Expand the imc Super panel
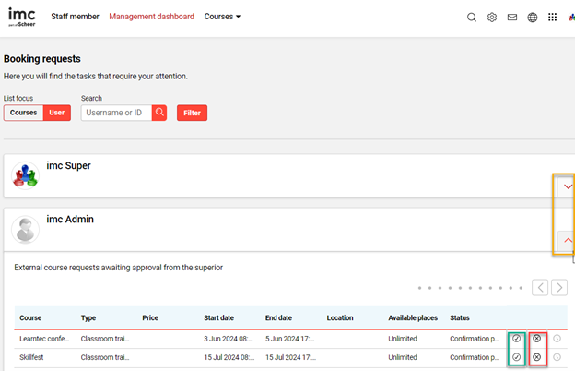Image resolution: width=575 pixels, height=371 pixels. (x=568, y=186)
